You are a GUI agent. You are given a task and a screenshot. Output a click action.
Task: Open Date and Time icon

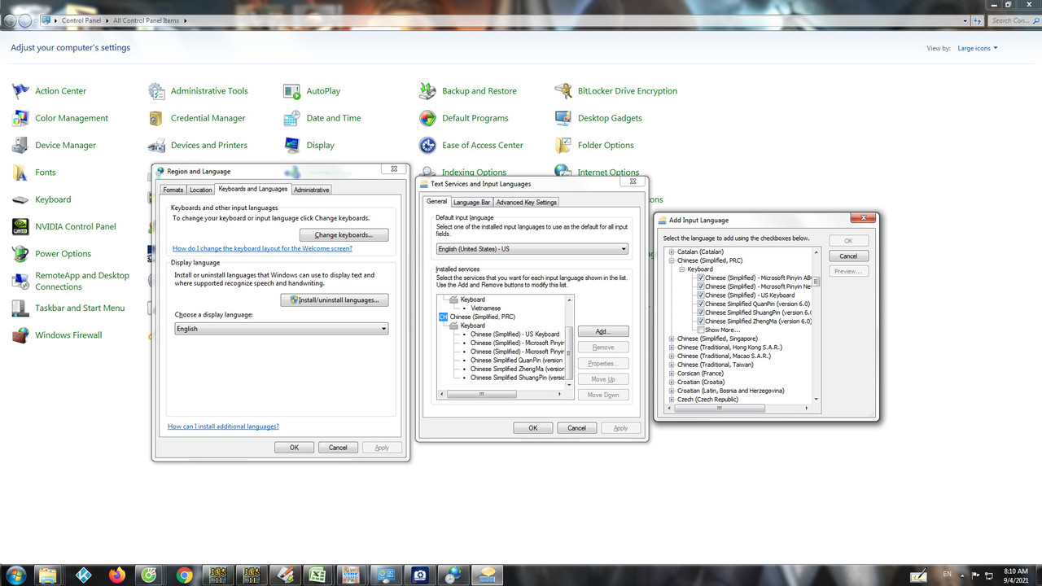292,118
